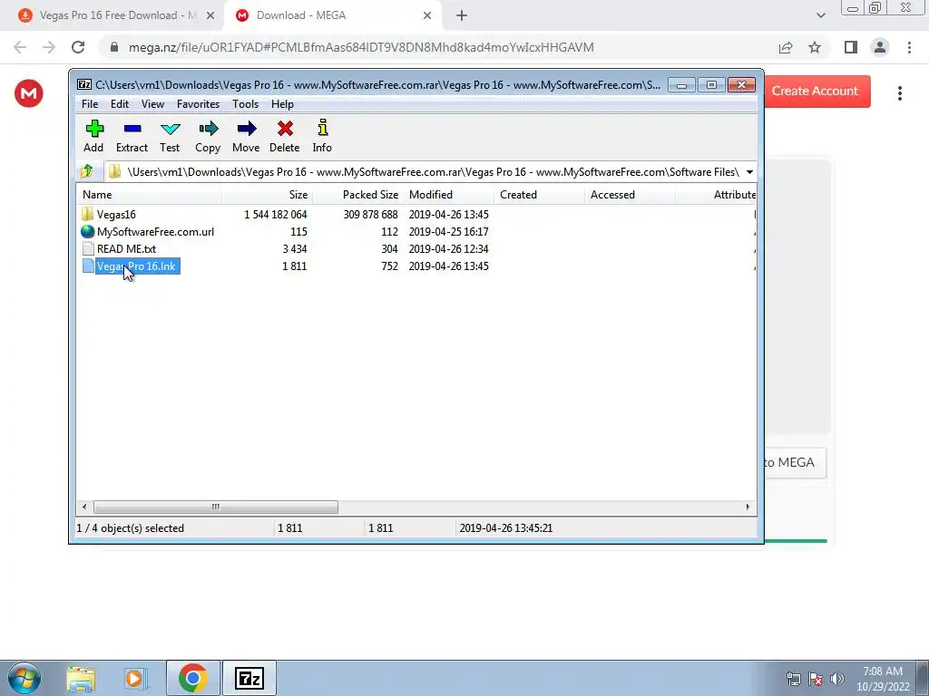This screenshot has width=929, height=696.
Task: Share this page from the address bar
Action: (786, 47)
